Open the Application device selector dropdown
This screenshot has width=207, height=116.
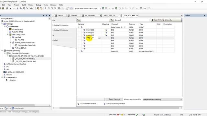(100, 8)
